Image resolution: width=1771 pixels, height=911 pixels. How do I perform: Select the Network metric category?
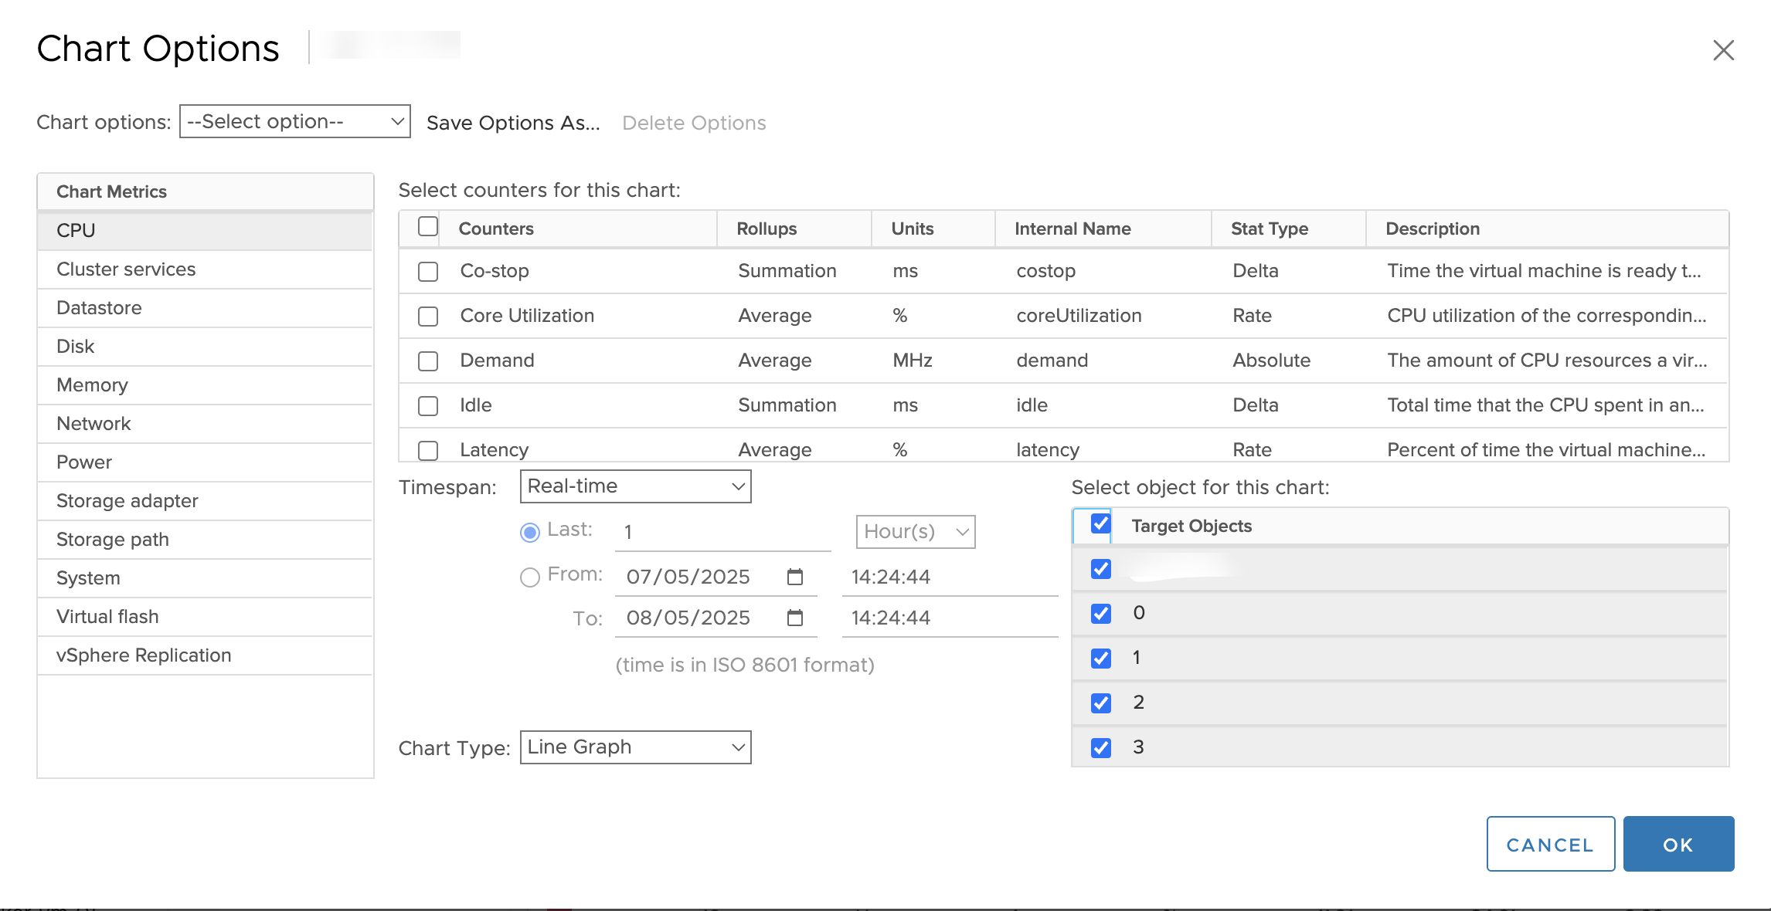(x=93, y=423)
